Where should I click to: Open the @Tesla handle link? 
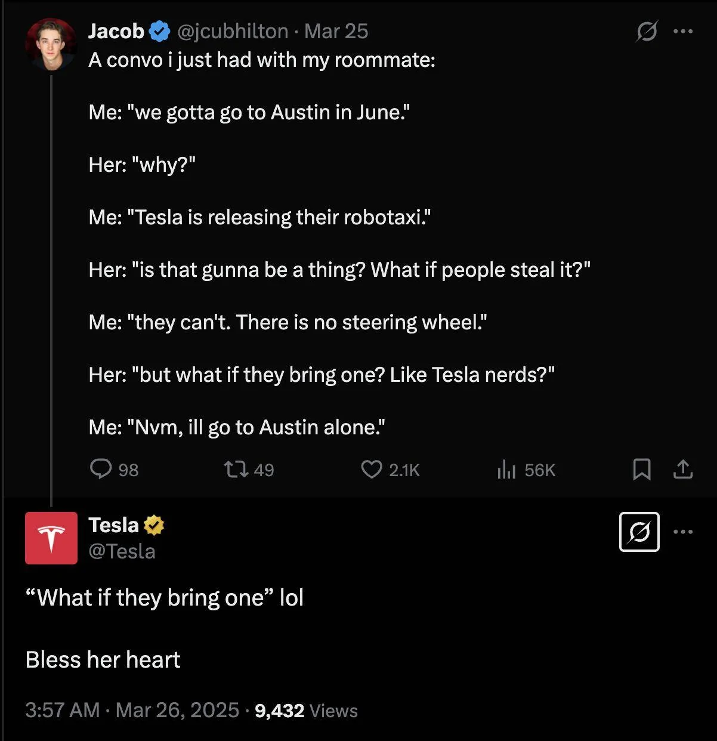click(122, 551)
